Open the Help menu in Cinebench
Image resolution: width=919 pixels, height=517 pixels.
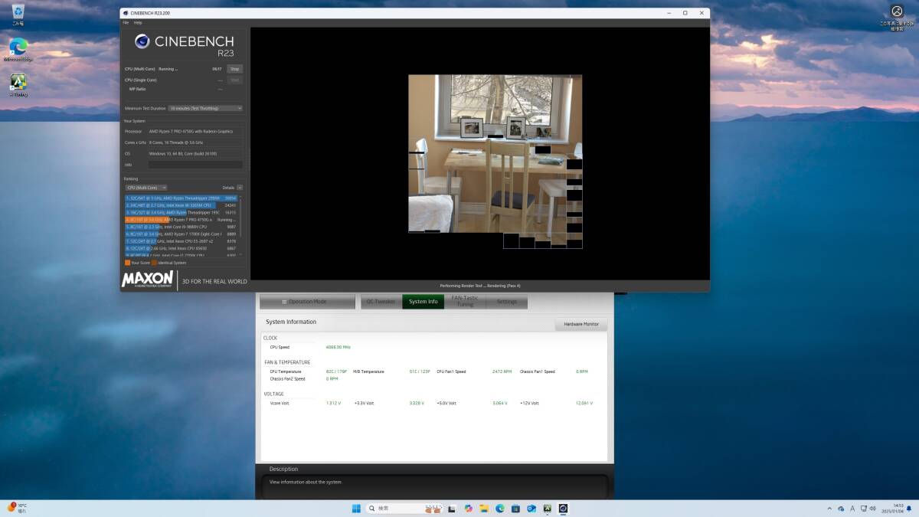(x=138, y=22)
